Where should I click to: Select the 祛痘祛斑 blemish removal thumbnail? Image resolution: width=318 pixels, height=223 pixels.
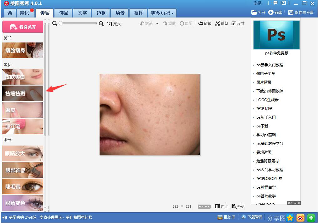[x=23, y=93]
